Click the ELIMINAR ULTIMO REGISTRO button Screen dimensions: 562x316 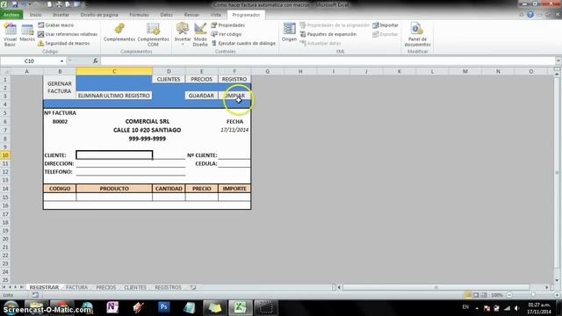click(x=114, y=96)
